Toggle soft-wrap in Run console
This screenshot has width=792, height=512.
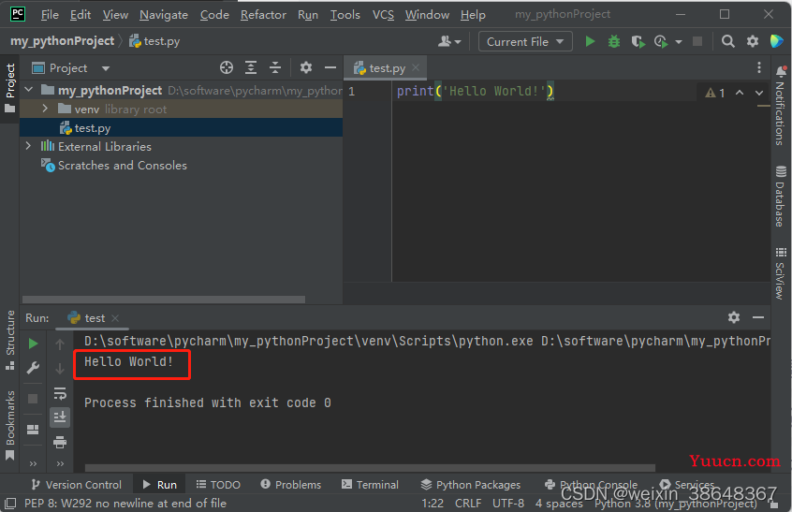60,393
